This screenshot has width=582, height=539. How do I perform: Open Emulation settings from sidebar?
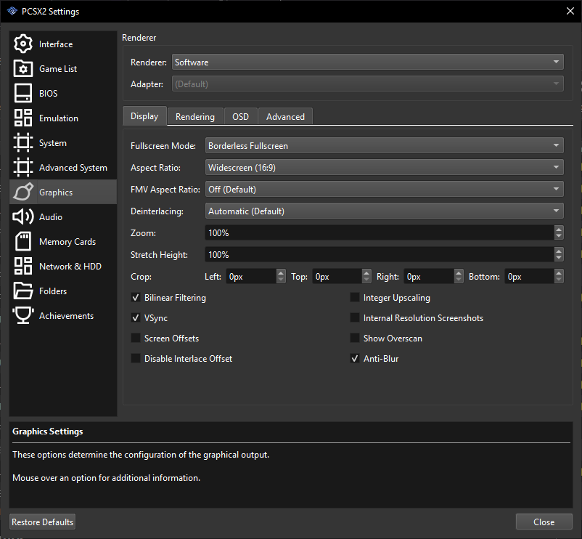click(x=22, y=118)
